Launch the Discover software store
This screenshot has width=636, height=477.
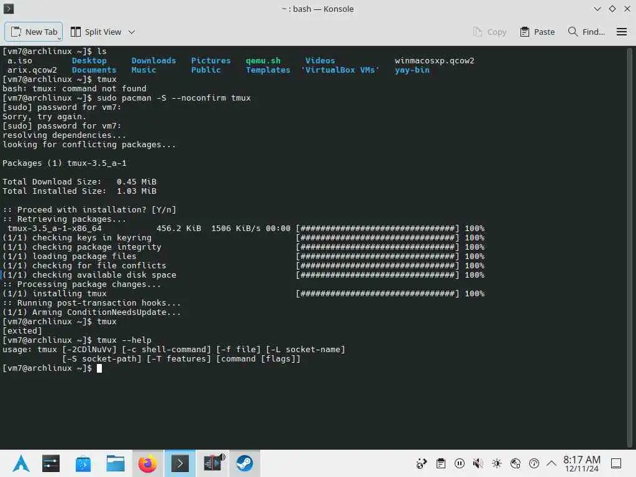tap(83, 463)
